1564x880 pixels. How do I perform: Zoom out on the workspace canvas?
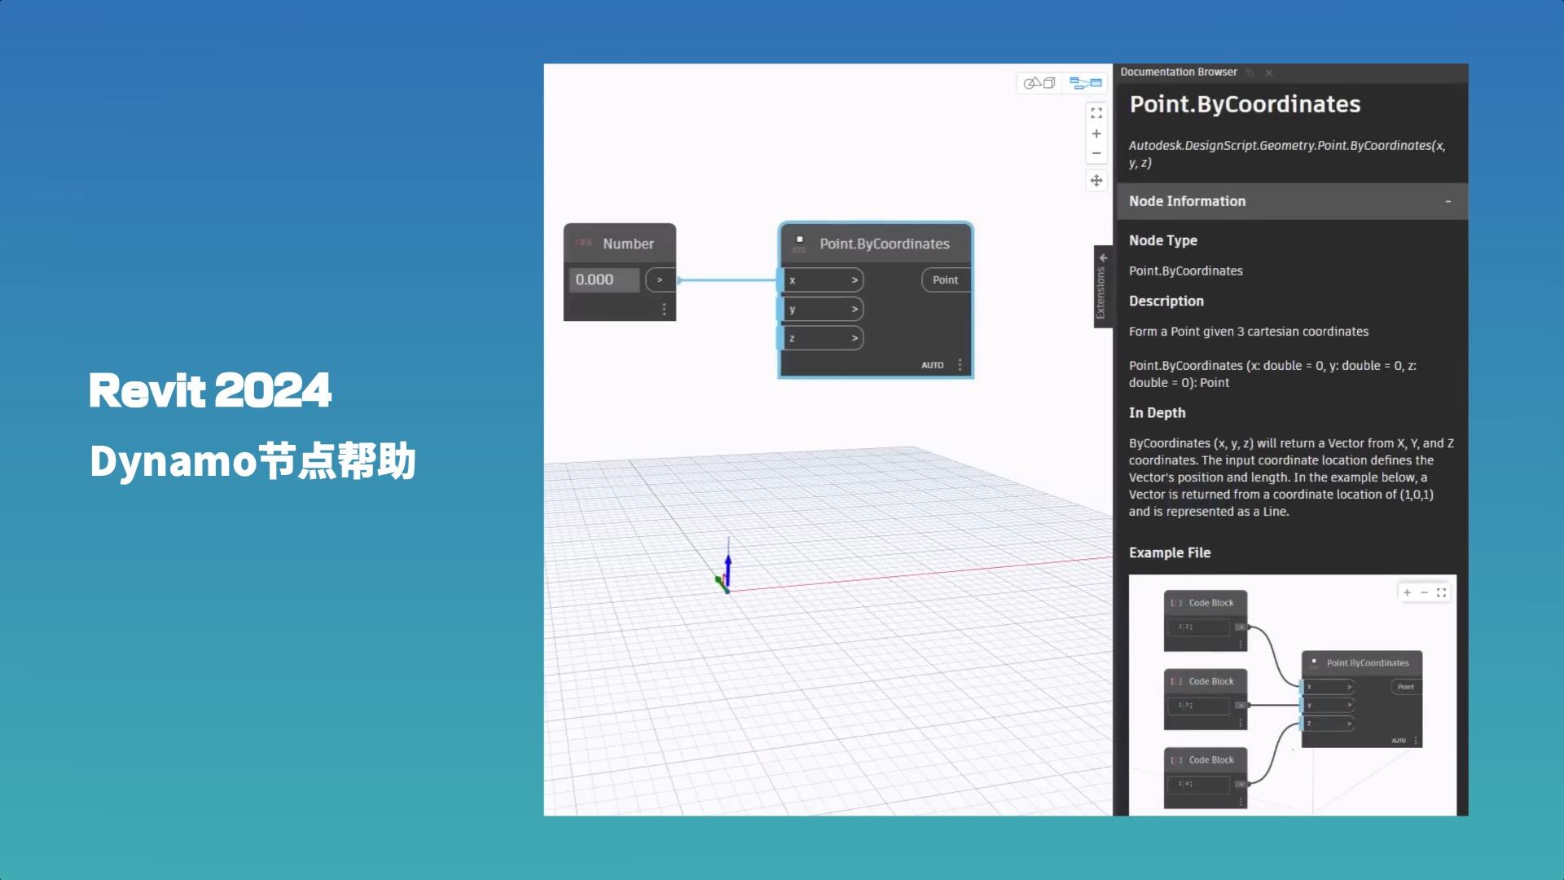(1096, 153)
